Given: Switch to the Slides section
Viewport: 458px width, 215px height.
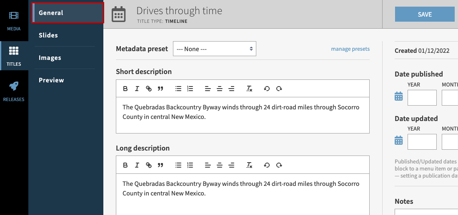Looking at the screenshot, I should [x=48, y=35].
